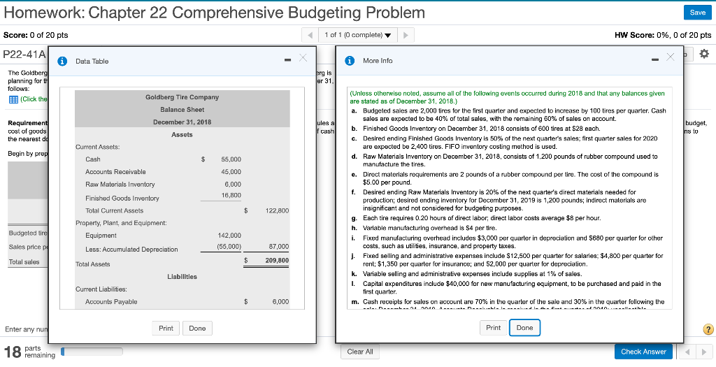Click the Data Table info icon

coord(62,61)
